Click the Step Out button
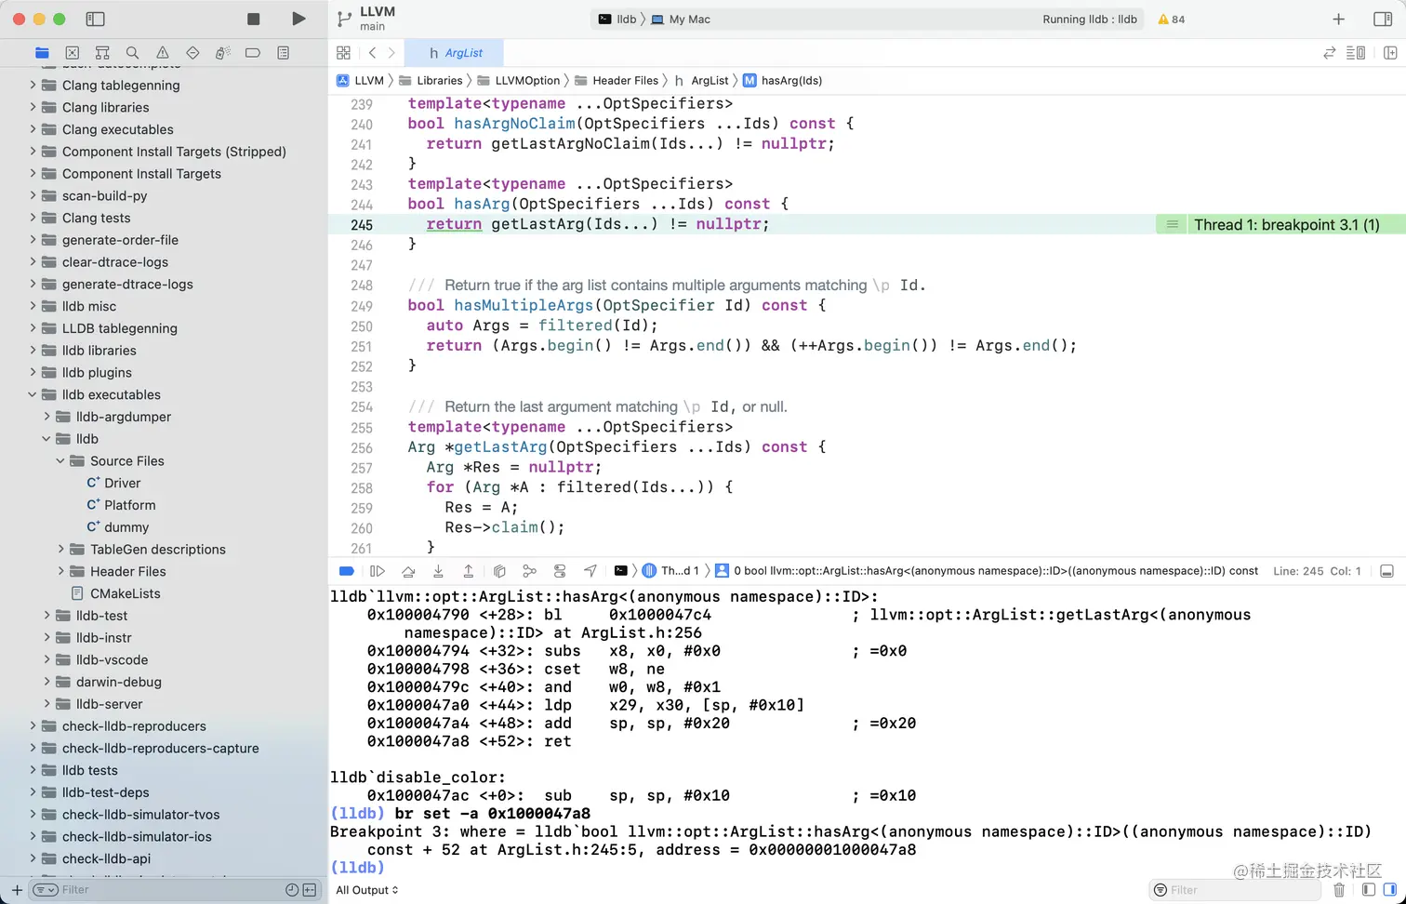The height and width of the screenshot is (904, 1406). pyautogui.click(x=469, y=571)
